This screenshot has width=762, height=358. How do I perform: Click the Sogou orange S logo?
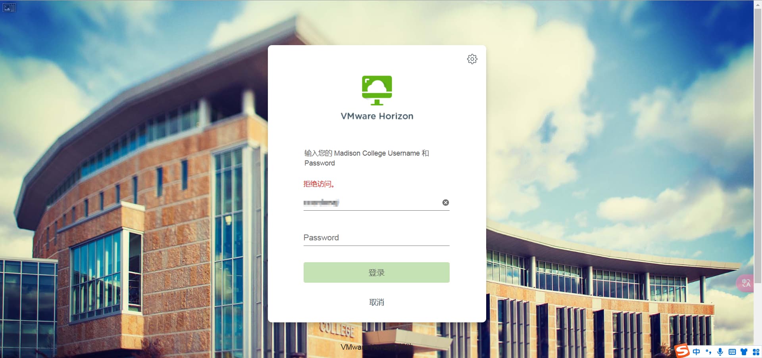click(x=682, y=351)
